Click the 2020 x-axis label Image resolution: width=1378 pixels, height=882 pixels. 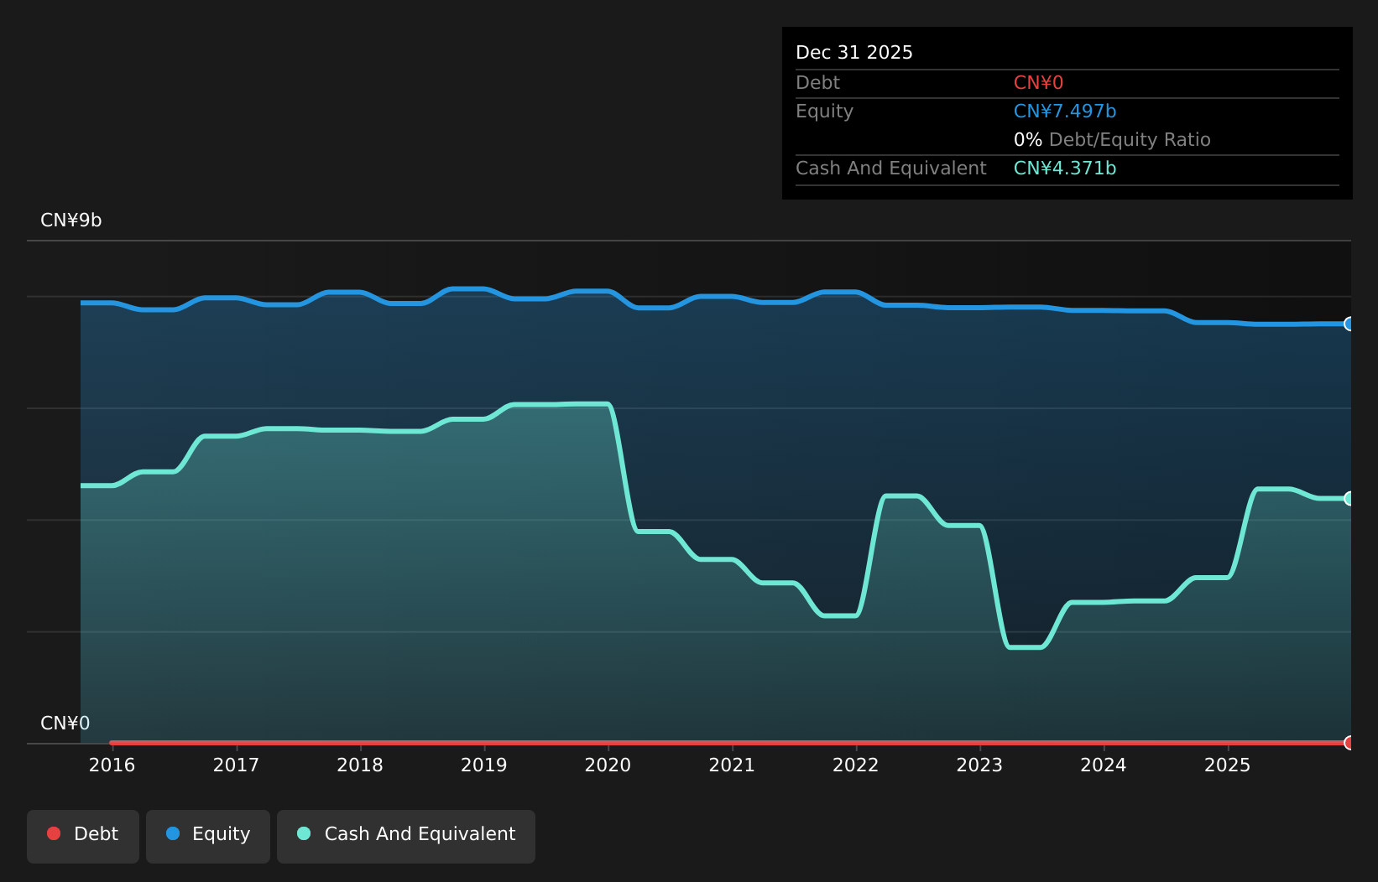(x=608, y=765)
